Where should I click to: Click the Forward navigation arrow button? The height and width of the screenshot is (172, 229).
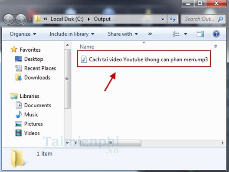[x=21, y=19]
